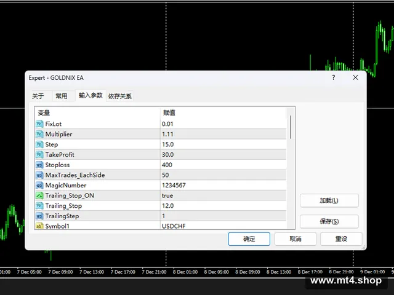Confirm with the 确定 button

[x=249, y=239]
